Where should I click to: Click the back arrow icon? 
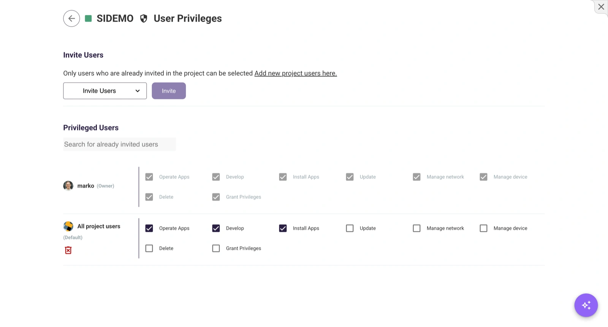(x=71, y=18)
